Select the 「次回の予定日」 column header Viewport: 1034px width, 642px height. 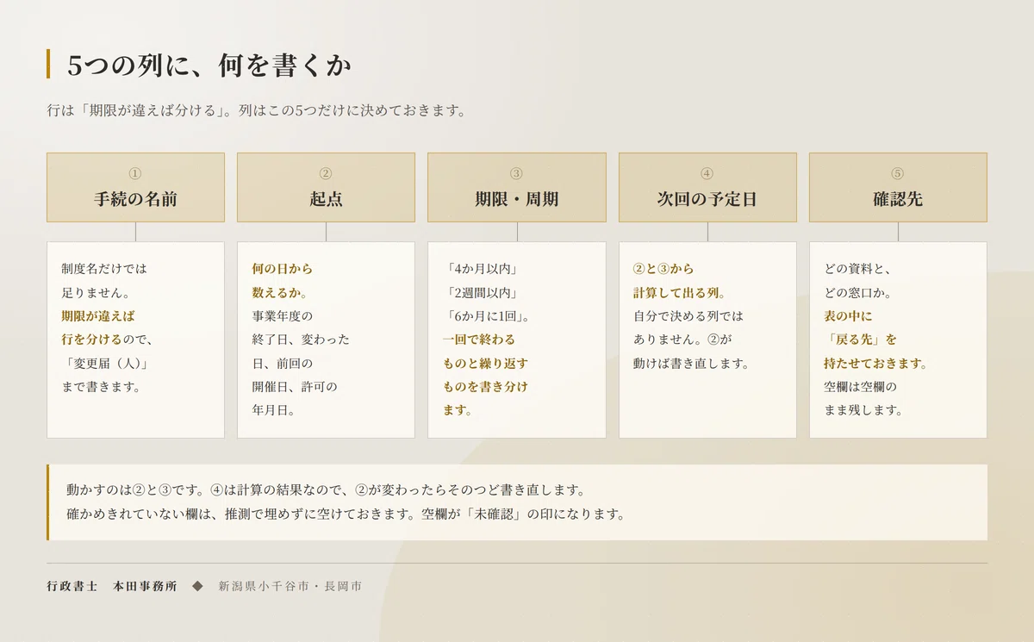pyautogui.click(x=707, y=188)
